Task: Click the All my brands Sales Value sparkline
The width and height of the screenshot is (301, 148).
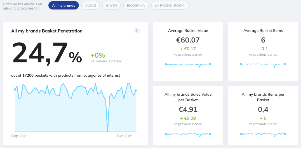Action: coord(188,134)
